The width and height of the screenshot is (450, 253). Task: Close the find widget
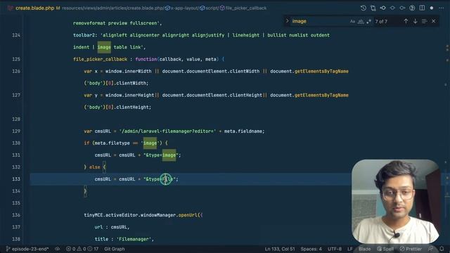click(433, 21)
